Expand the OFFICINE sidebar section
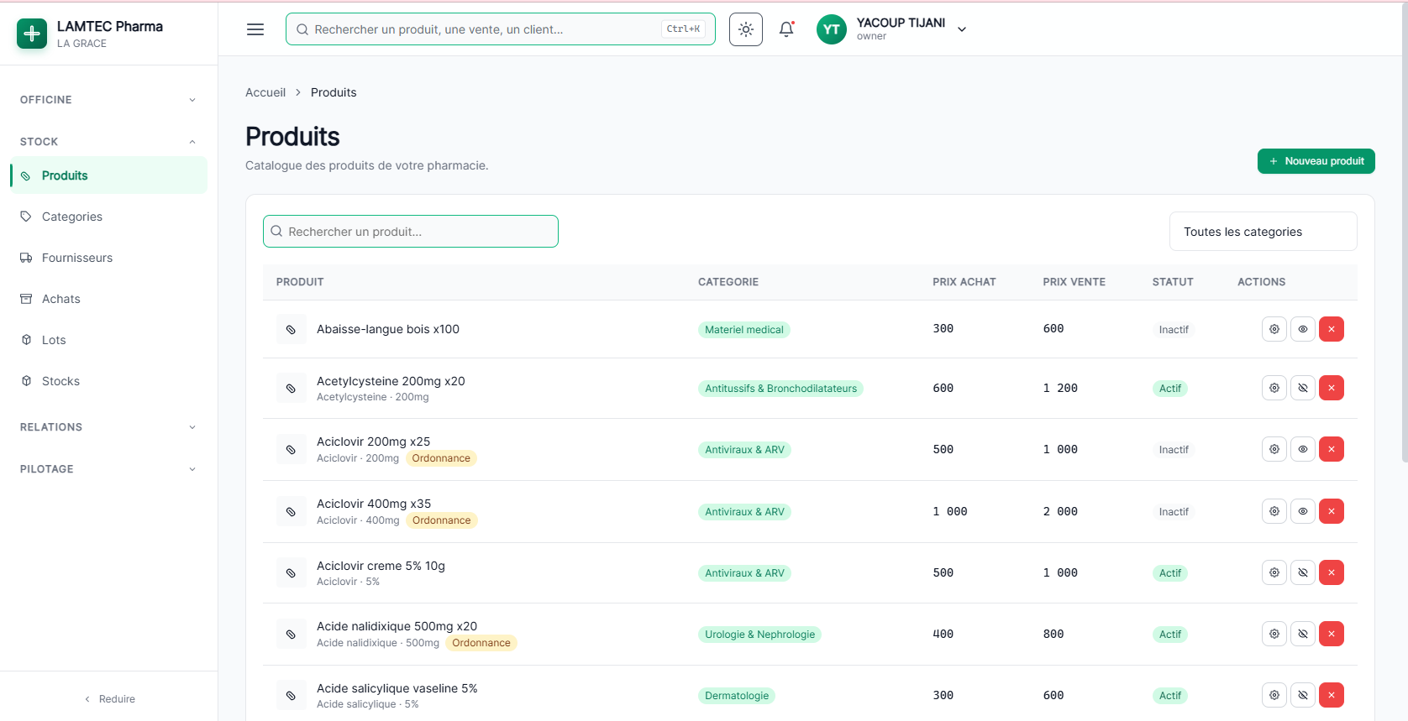This screenshot has height=721, width=1408. (x=108, y=100)
